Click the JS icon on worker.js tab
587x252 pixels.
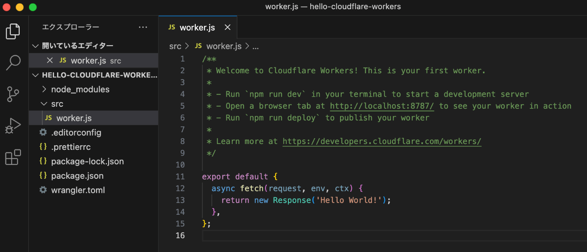point(171,27)
